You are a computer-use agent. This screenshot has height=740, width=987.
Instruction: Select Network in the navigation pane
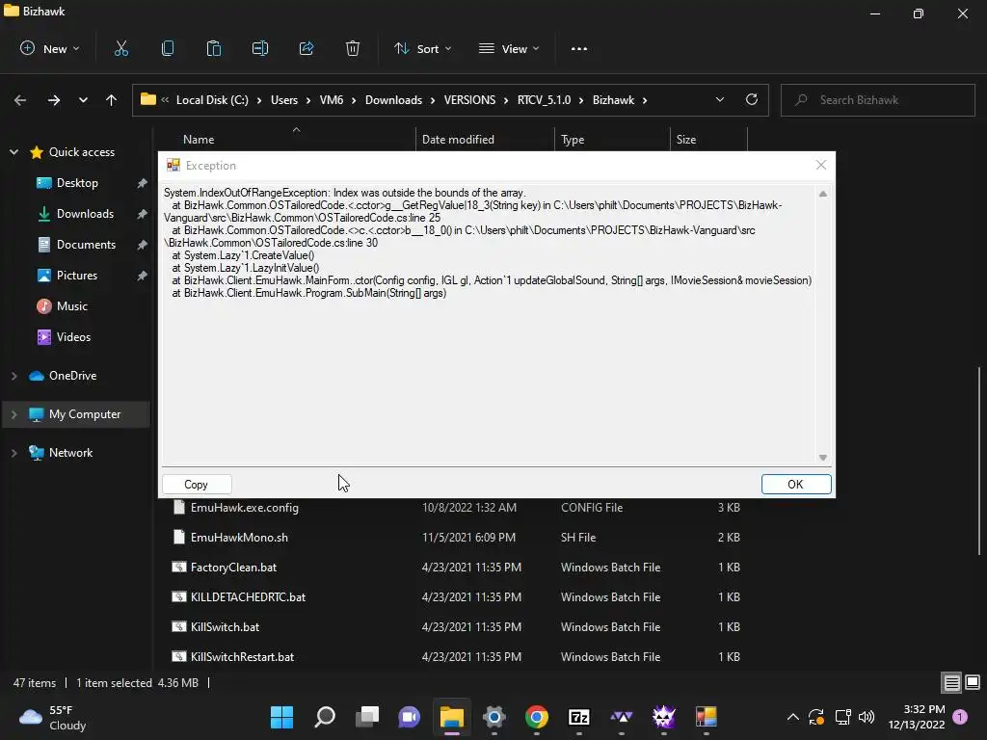point(70,453)
